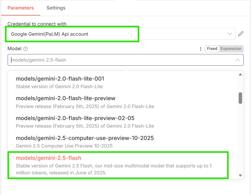This screenshot has height=195, width=251.
Task: Click 'Stable version of Gemini 2.0 Flash-Lite' description
Action: click(59, 87)
